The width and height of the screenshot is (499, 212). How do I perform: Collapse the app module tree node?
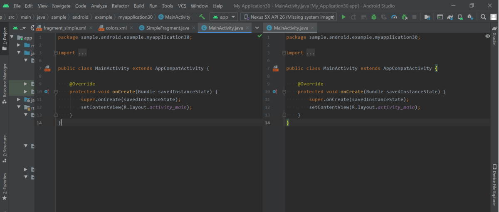(x=12, y=37)
